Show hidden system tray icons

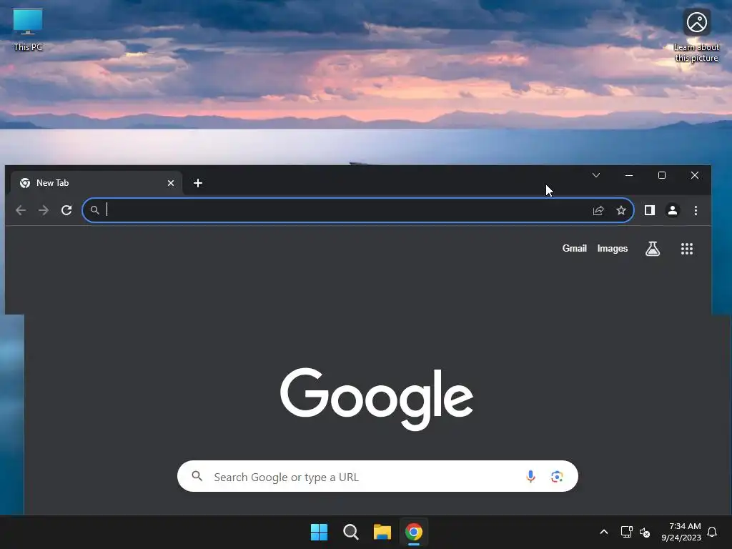click(x=603, y=532)
